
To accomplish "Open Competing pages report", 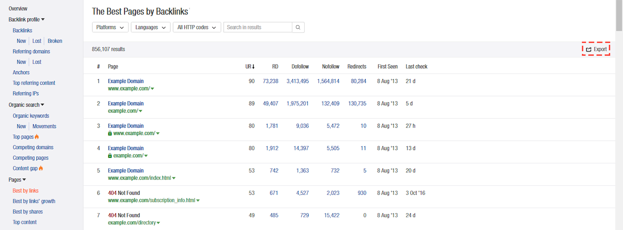I will coord(31,158).
